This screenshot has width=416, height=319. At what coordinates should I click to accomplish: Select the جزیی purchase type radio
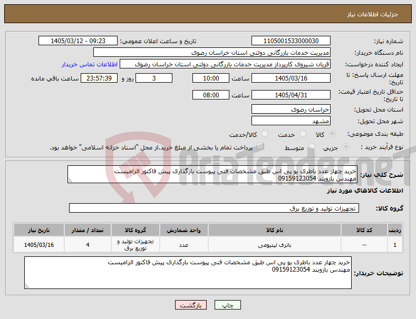pyautogui.click(x=346, y=147)
